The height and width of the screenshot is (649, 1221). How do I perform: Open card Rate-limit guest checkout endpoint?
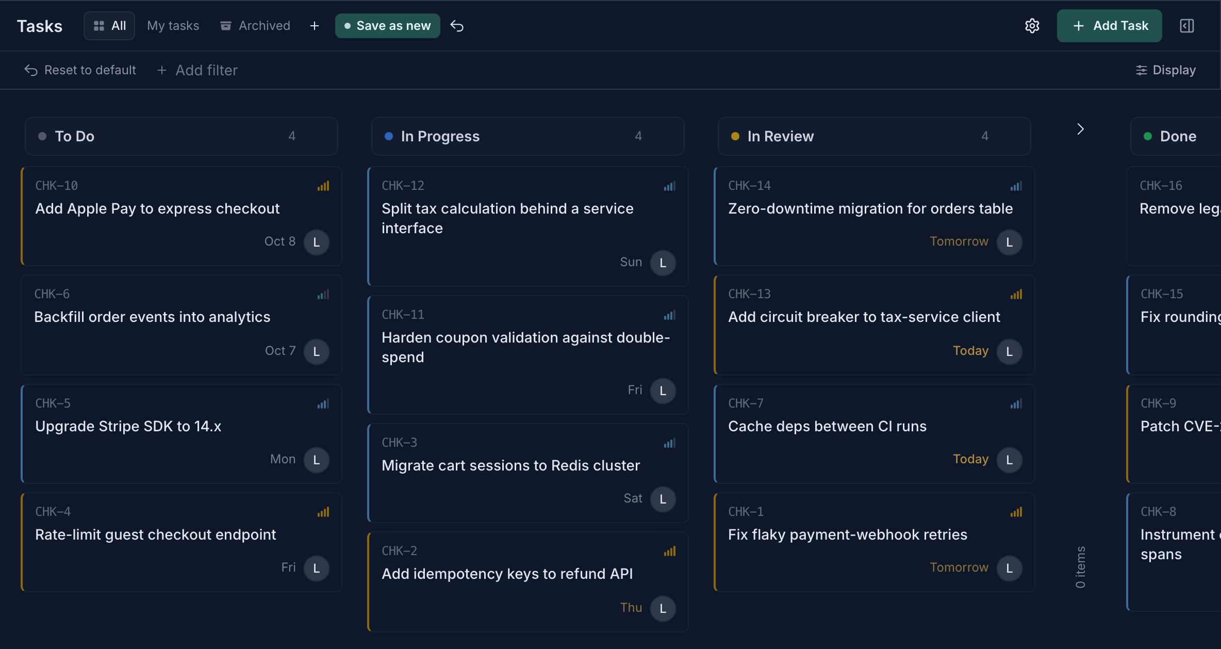181,542
